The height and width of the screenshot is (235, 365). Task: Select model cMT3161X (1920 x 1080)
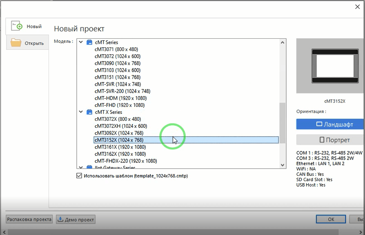tap(120, 147)
